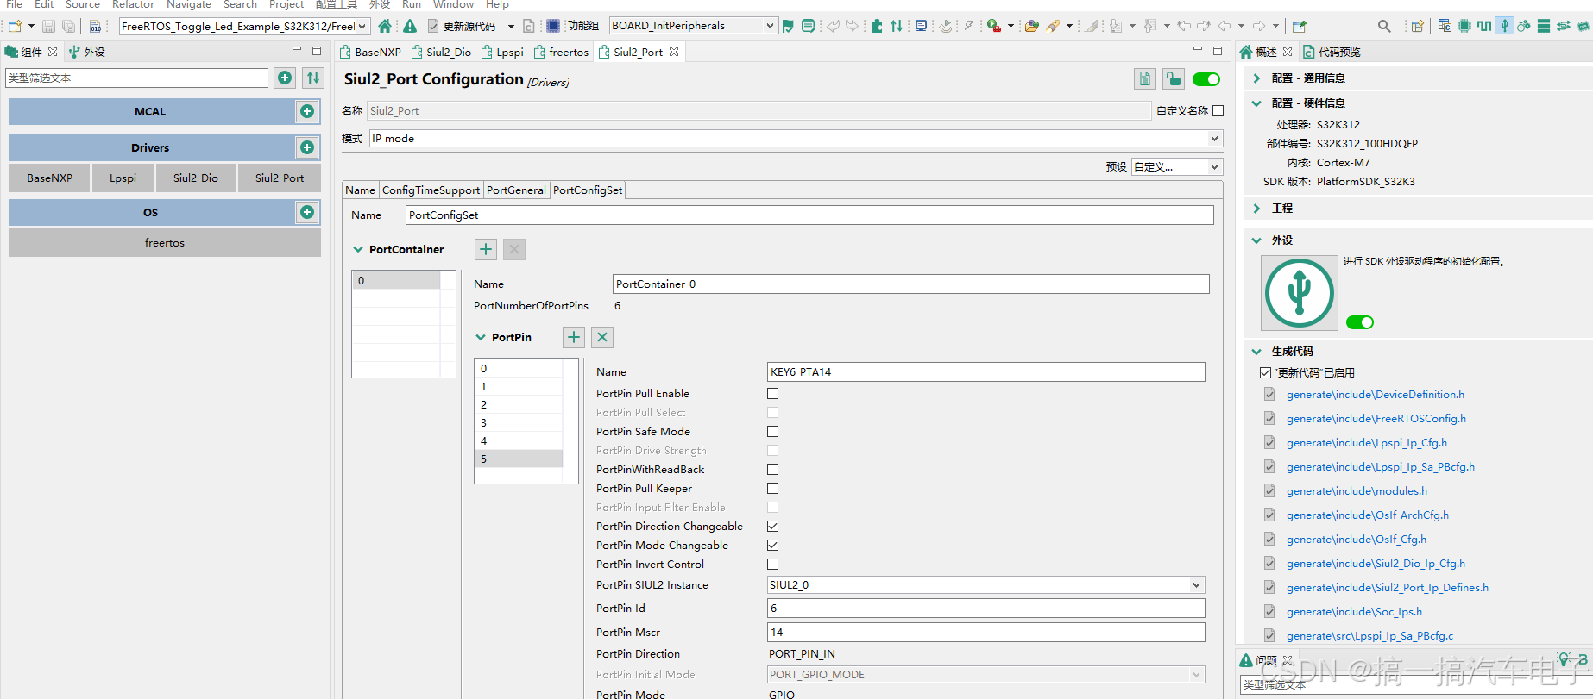The width and height of the screenshot is (1593, 699).
Task: Add a new MCAL component
Action: 307,111
